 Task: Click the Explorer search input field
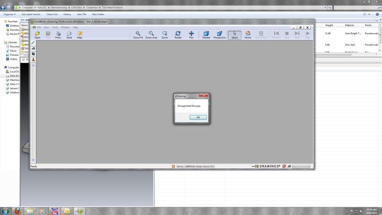pos(355,8)
